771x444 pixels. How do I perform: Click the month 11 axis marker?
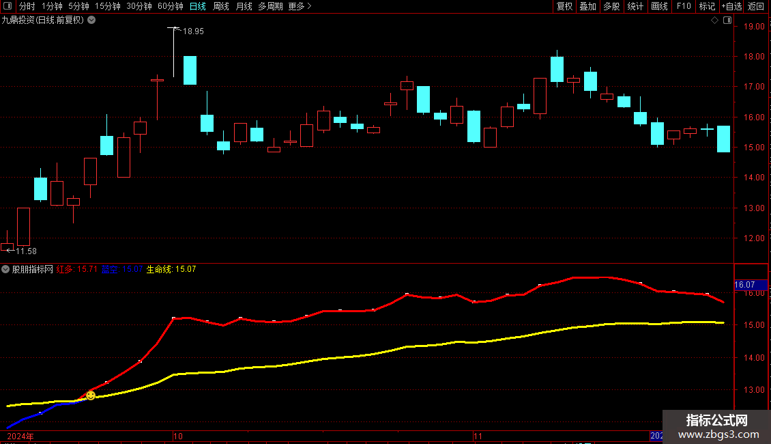[478, 436]
